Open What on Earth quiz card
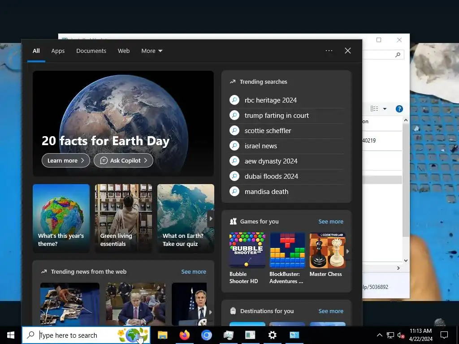 186,218
